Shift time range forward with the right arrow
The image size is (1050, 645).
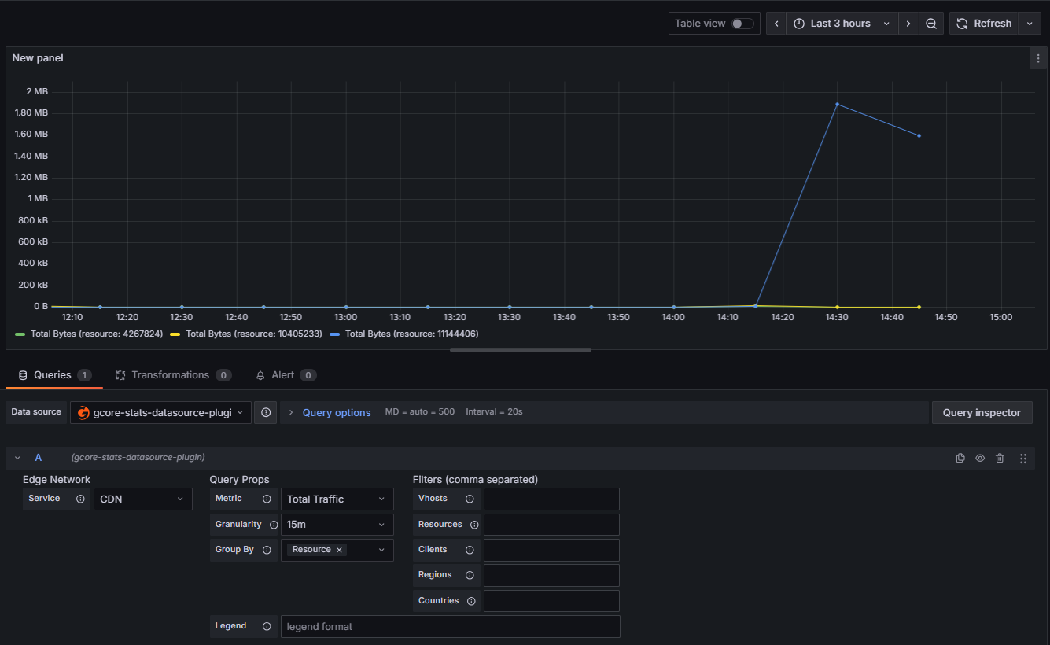click(908, 23)
